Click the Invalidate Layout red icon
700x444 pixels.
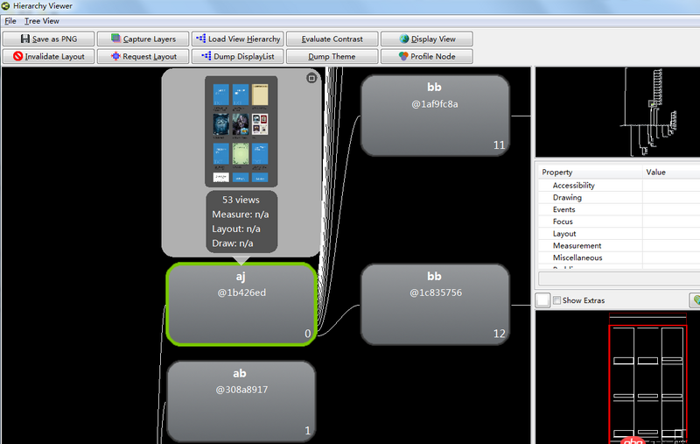(17, 56)
